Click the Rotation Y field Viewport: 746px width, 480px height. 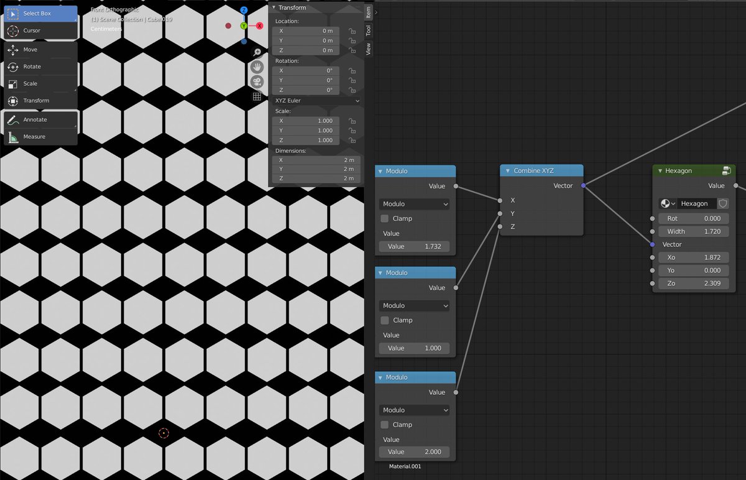point(305,80)
